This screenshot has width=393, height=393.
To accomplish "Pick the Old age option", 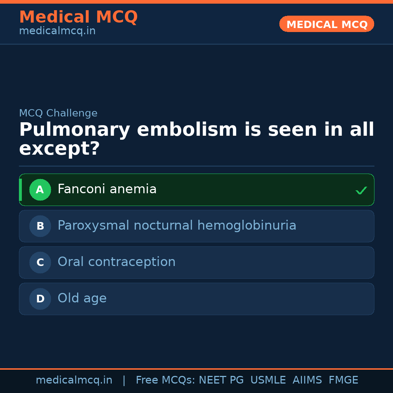I will tap(82, 298).
